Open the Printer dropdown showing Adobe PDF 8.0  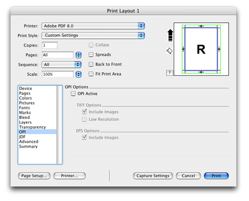point(93,26)
